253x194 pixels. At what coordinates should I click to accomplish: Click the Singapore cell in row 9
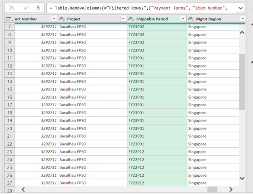pos(213,42)
